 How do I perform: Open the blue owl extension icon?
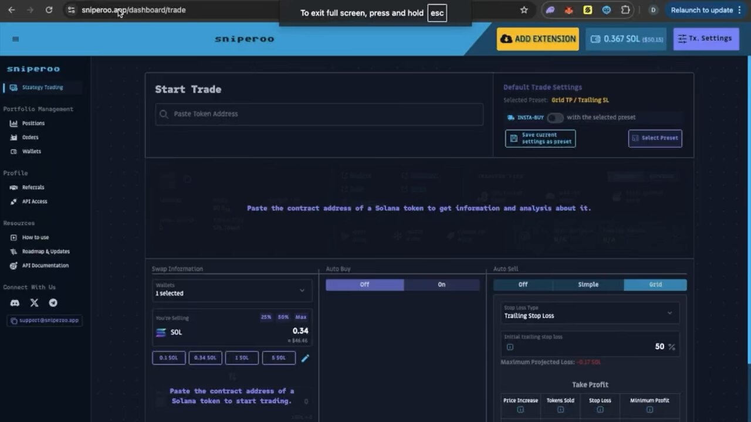[607, 10]
